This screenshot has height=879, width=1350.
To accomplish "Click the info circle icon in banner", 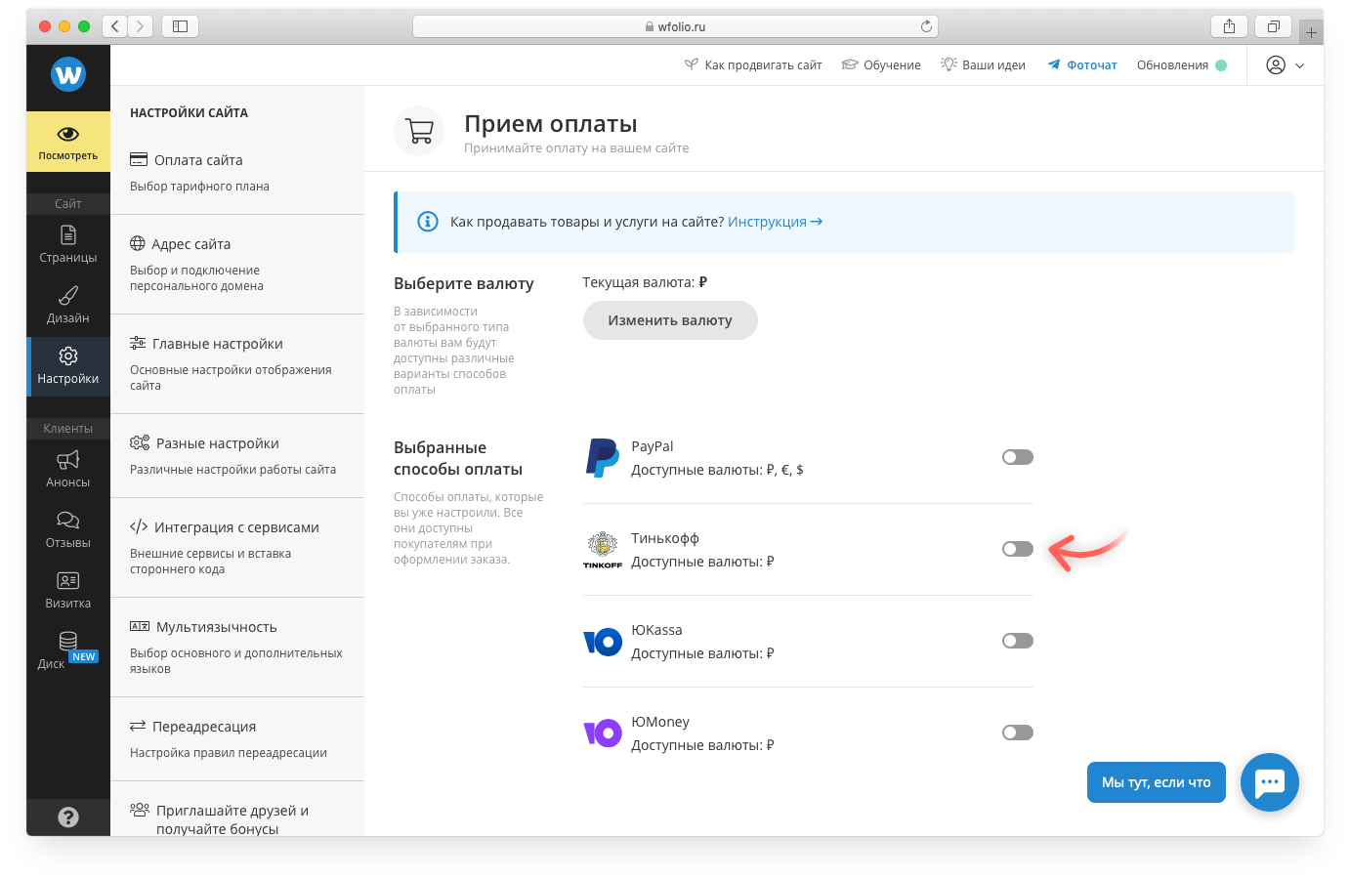I will click(x=428, y=222).
